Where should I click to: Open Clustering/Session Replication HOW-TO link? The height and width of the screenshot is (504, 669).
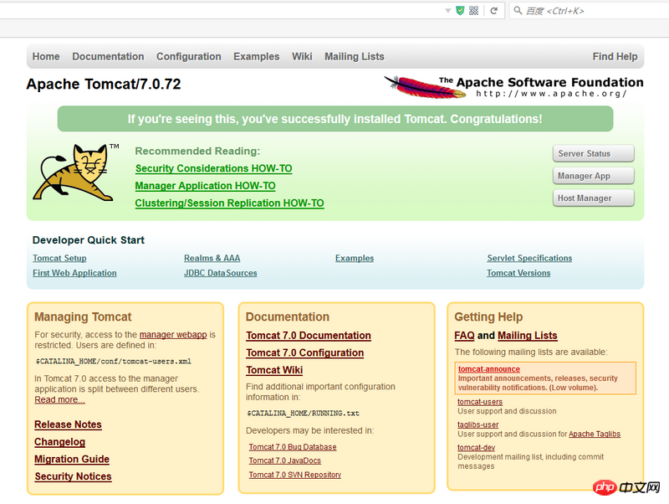229,203
